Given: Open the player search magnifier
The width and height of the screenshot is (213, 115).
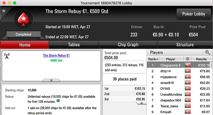Looking at the screenshot, I should [207, 52].
